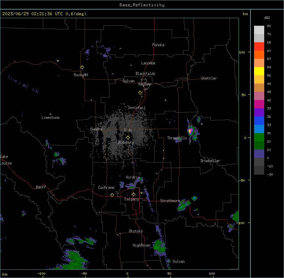Screen dimensions: 284x278
Task: Click the 80 value on dBZ scale
Action: click(x=269, y=26)
